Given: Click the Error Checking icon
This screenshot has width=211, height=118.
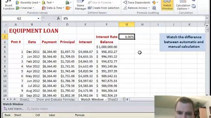Looking at the screenshot, I should 154,3.
